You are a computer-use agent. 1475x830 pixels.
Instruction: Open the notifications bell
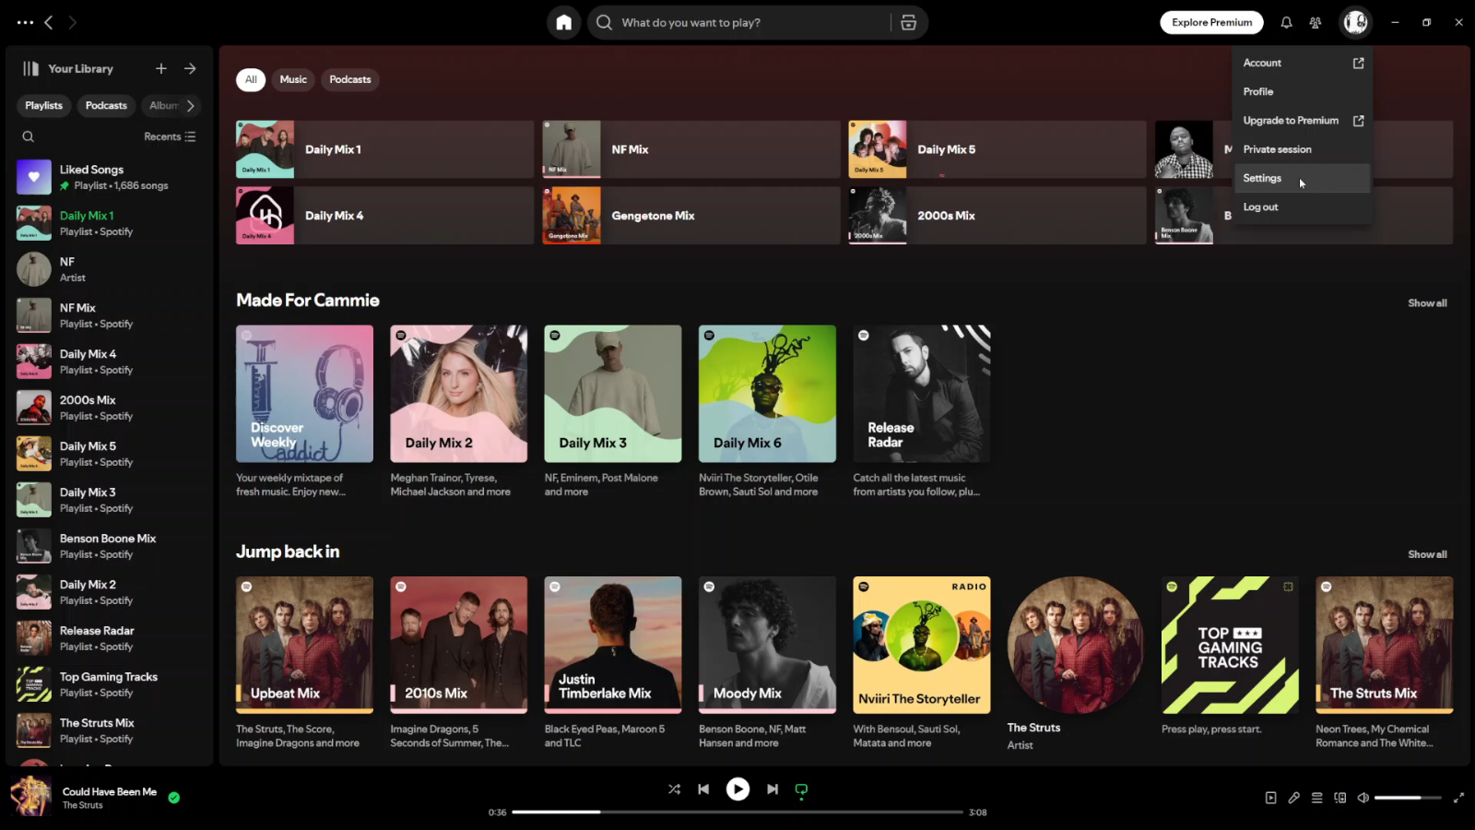tap(1286, 22)
